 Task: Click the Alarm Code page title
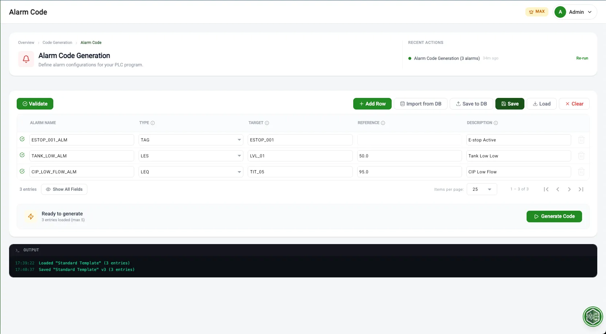[x=28, y=12]
